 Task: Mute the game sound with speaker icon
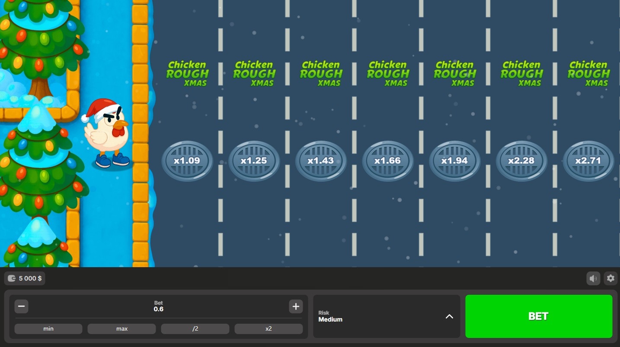[593, 278]
